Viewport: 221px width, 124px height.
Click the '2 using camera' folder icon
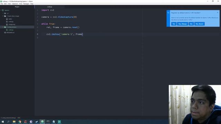click(5, 27)
